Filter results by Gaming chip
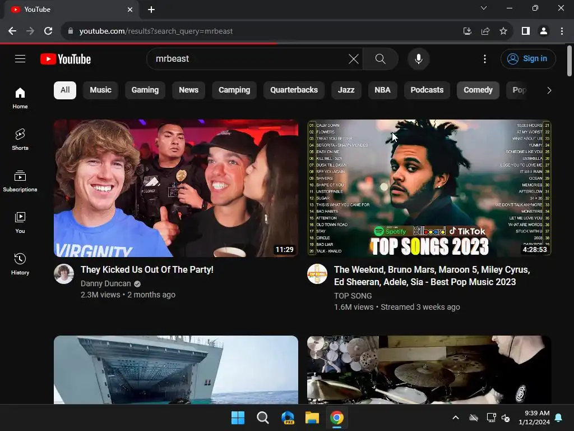The width and height of the screenshot is (574, 431). click(145, 90)
